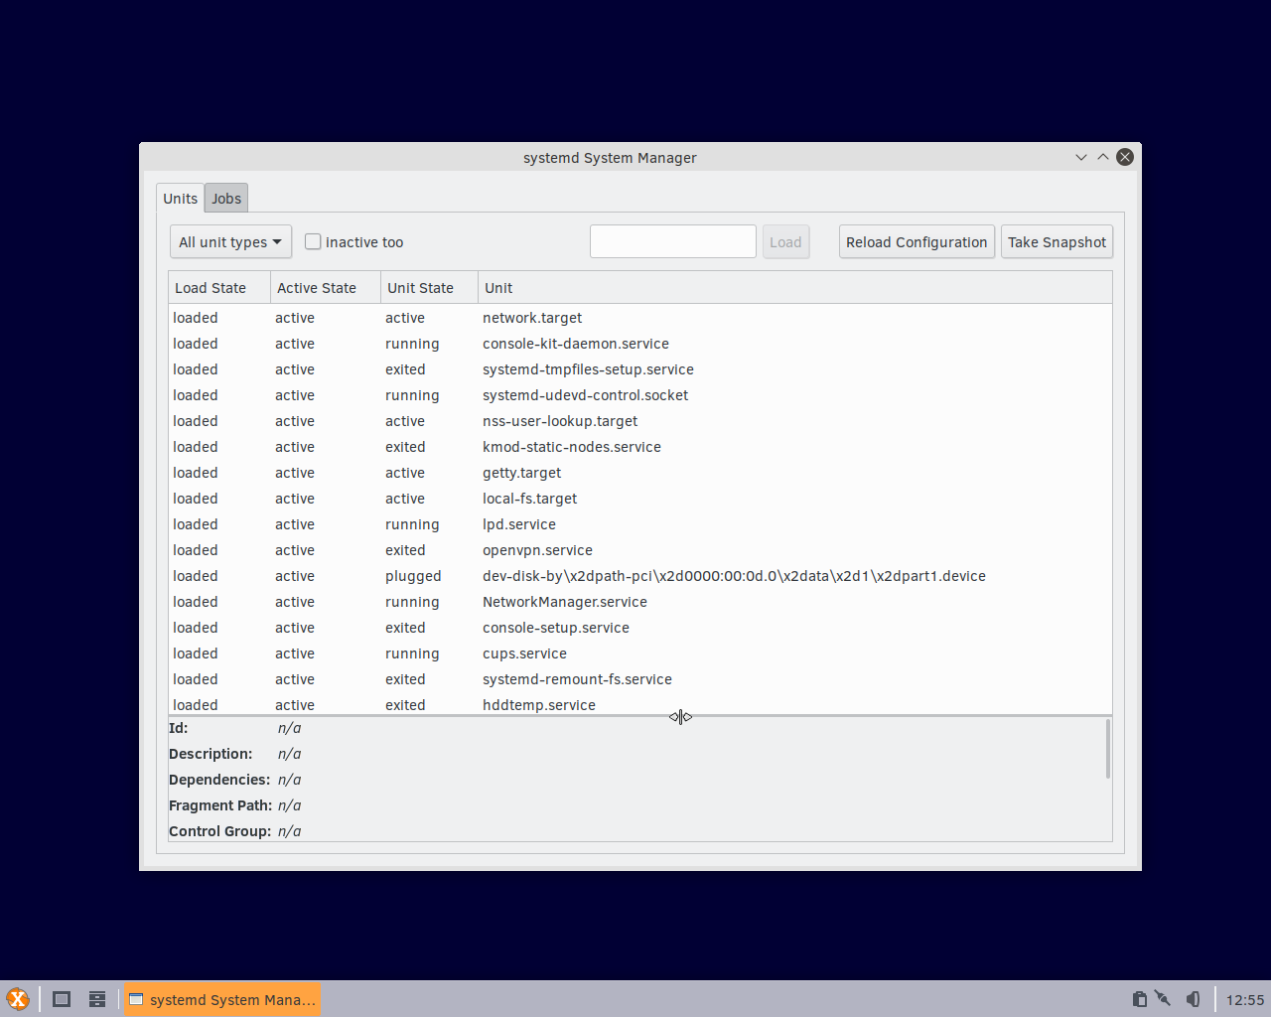Sort by the Unit column header

(x=794, y=288)
